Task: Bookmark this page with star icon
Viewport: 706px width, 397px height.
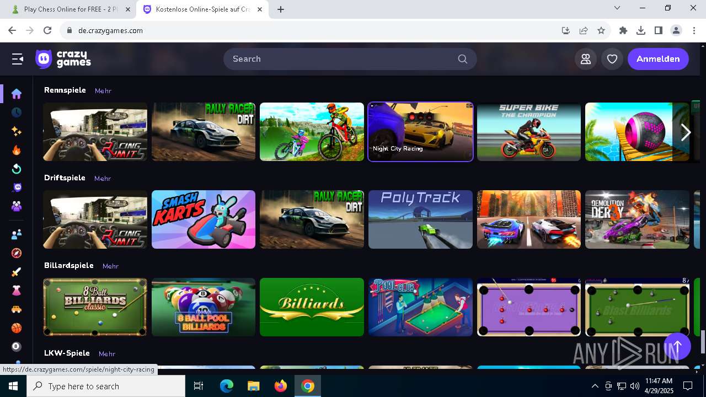Action: 601,31
